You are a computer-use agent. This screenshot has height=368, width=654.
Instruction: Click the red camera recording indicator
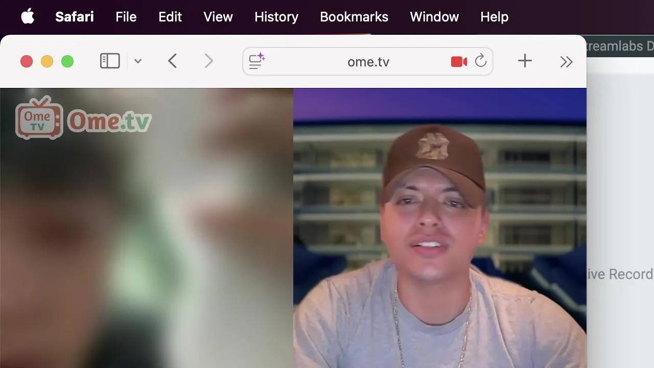click(459, 62)
